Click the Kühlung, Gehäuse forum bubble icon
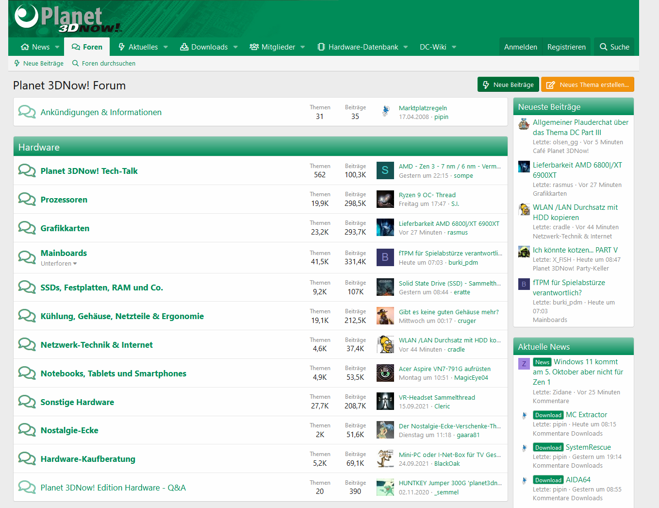The width and height of the screenshot is (659, 508). [x=27, y=316]
